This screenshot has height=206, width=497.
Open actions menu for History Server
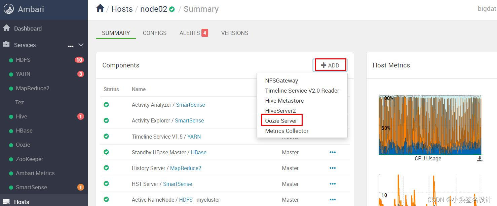click(x=333, y=168)
